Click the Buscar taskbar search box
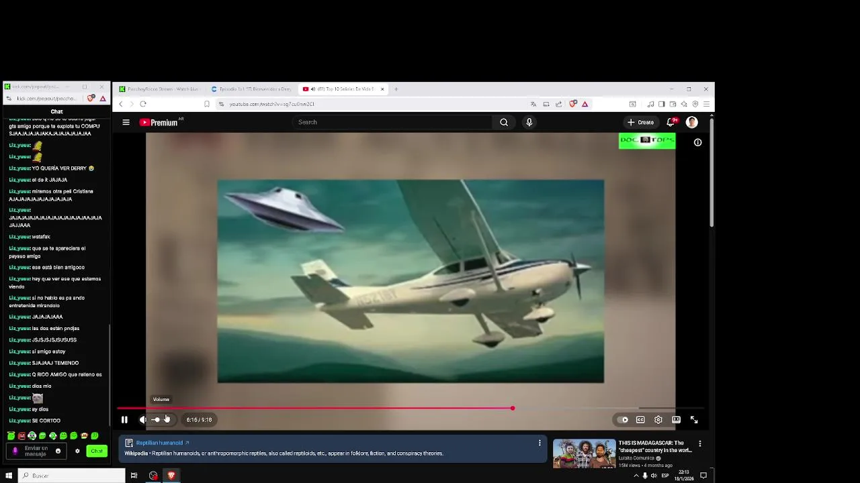Viewport: 860px width, 483px height. (71, 476)
